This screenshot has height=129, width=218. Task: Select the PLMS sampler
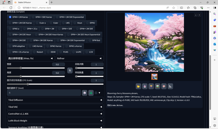click(64, 52)
